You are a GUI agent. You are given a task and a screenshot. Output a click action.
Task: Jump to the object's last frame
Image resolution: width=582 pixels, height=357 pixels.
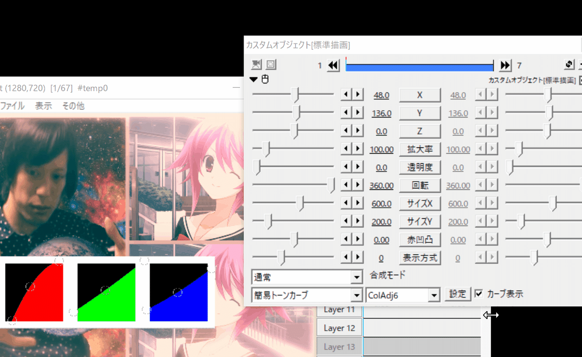pos(505,65)
